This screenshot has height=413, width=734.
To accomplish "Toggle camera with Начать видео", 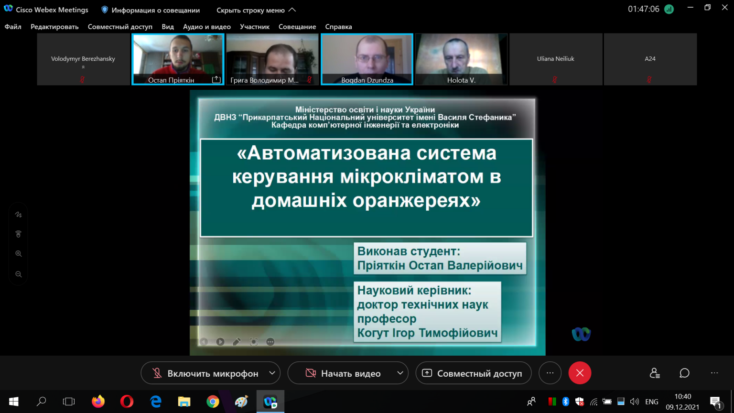I will coord(343,373).
